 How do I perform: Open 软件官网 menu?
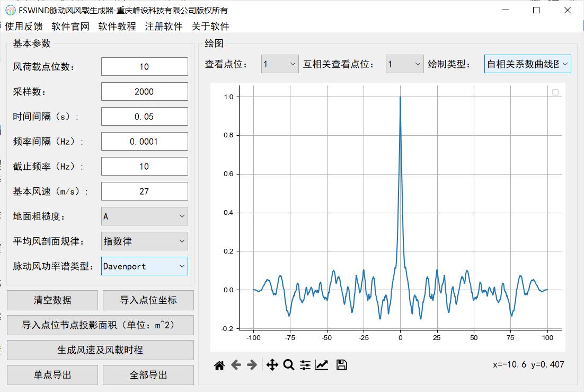pos(70,27)
